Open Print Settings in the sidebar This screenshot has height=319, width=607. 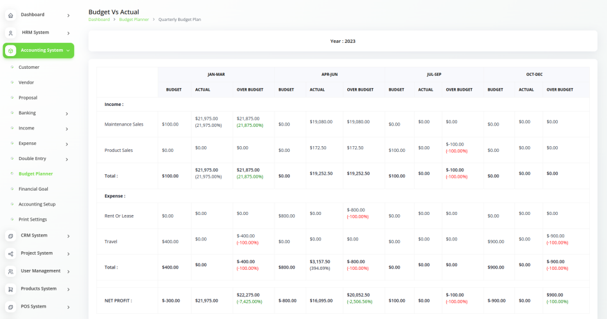point(33,219)
